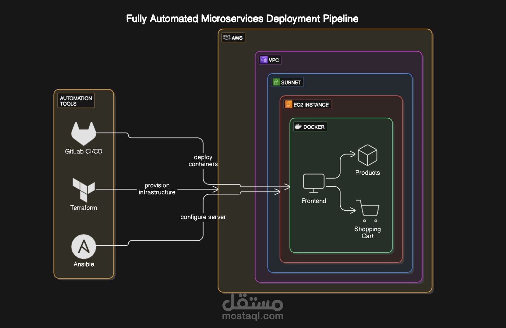Select the Docker whale icon

click(298, 127)
